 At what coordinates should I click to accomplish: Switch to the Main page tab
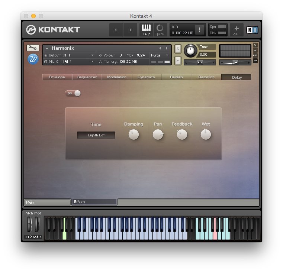[47, 203]
